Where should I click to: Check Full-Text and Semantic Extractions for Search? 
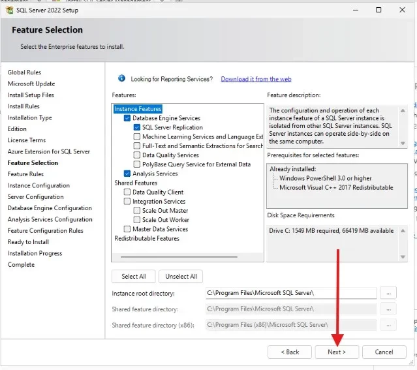pyautogui.click(x=136, y=146)
